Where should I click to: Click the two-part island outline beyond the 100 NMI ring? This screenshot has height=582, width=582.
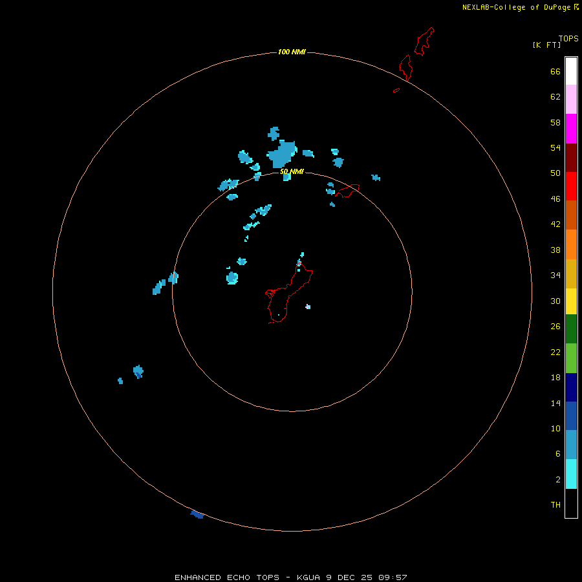(416, 54)
